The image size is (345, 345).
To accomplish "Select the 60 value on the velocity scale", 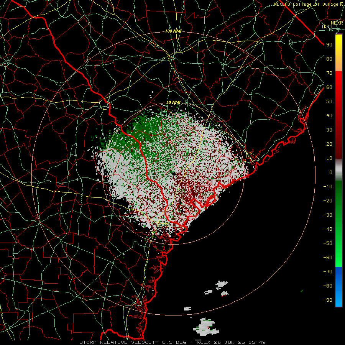I will coord(329,87).
